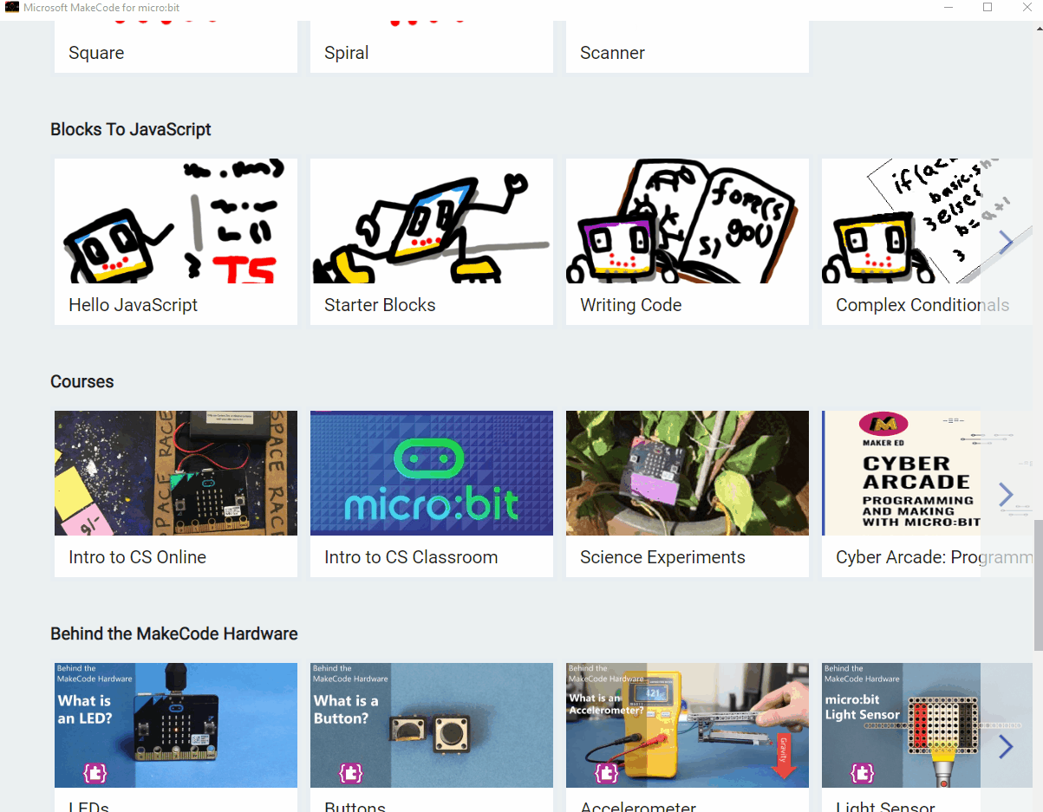Click the Science Experiments label
Image resolution: width=1043 pixels, height=812 pixels.
pos(662,557)
